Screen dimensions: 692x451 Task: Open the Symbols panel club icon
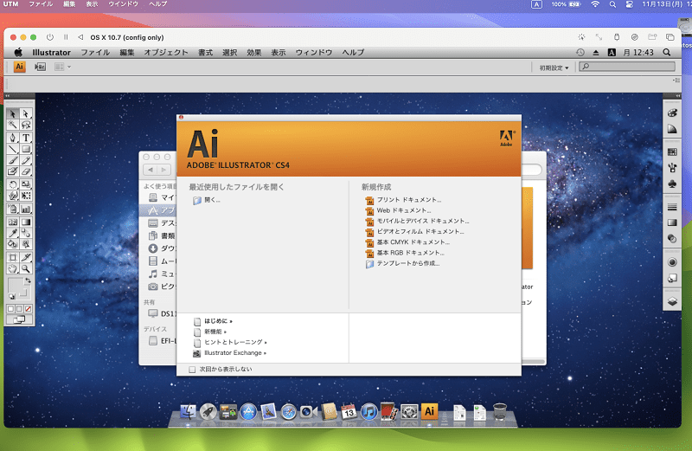click(672, 184)
